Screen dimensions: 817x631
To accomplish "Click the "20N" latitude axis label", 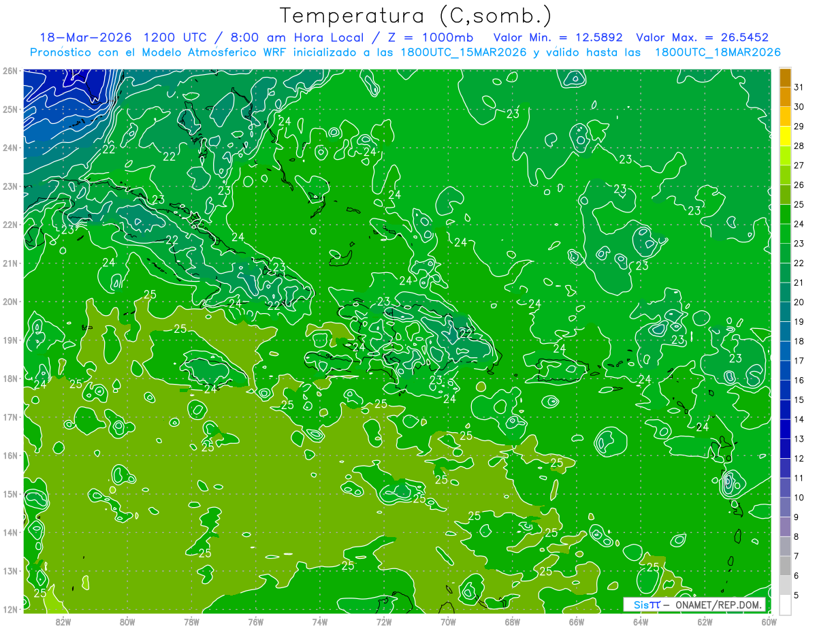I will 10,302.
